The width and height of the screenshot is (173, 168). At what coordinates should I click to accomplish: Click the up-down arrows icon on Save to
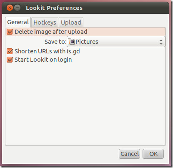point(161,42)
